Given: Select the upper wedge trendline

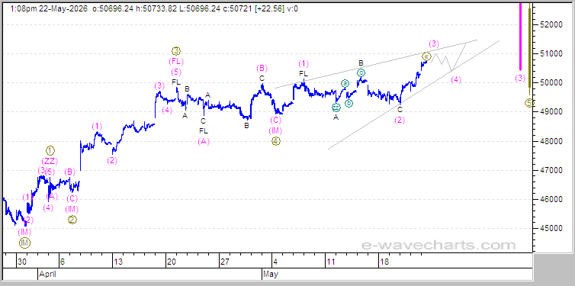Looking at the screenshot, I should [376, 64].
